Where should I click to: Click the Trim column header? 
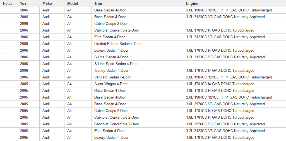point(98,4)
